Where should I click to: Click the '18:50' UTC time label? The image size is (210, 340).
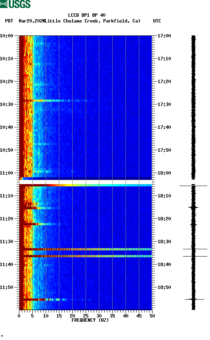tap(164, 287)
